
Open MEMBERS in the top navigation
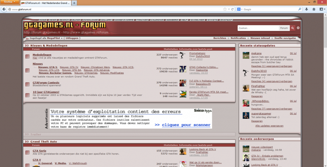172,20
